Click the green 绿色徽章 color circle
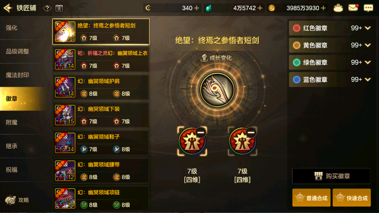Viewport: 379px width, 213px height. pos(296,62)
